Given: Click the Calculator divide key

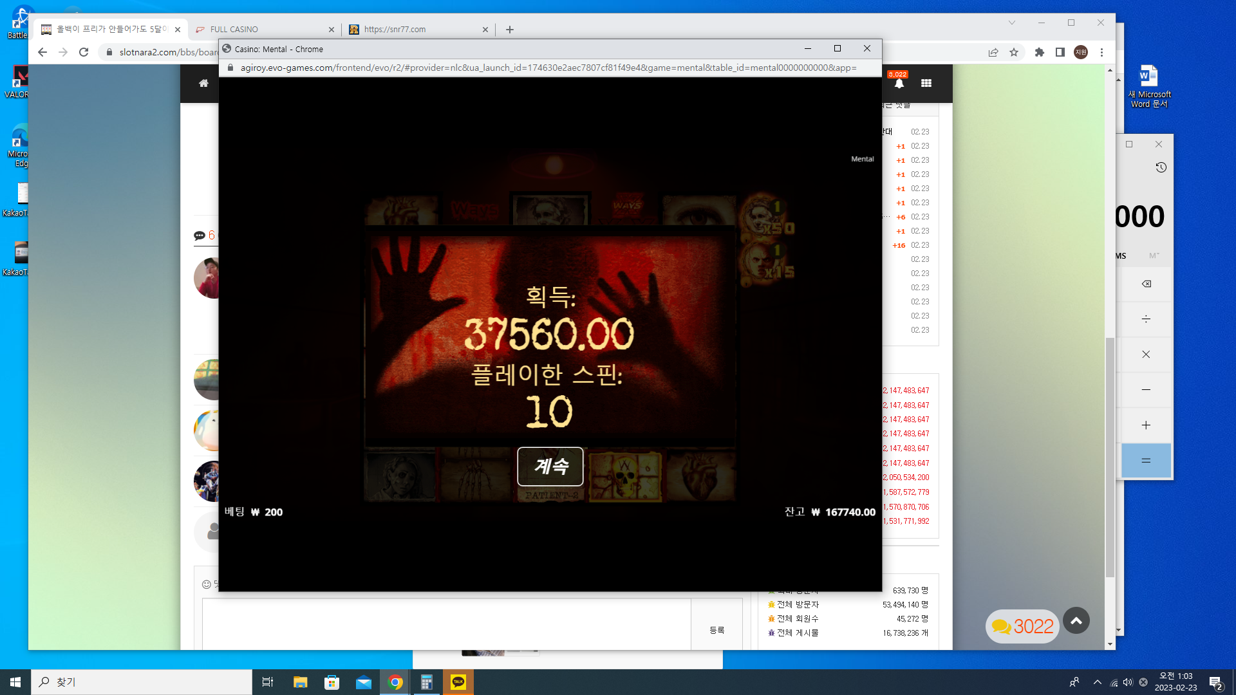Looking at the screenshot, I should pos(1146,319).
